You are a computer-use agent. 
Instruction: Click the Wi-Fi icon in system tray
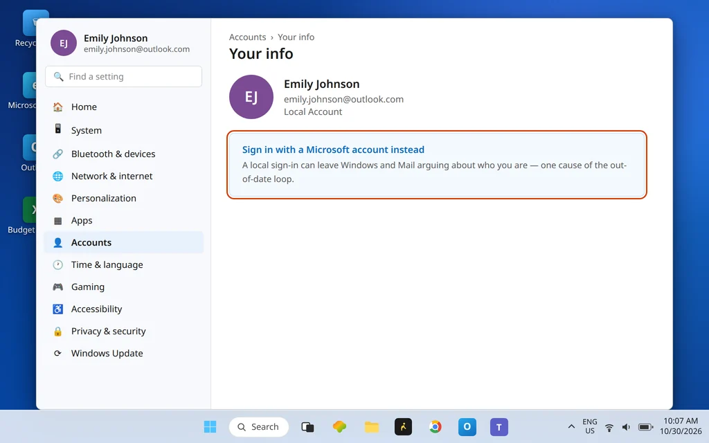609,427
